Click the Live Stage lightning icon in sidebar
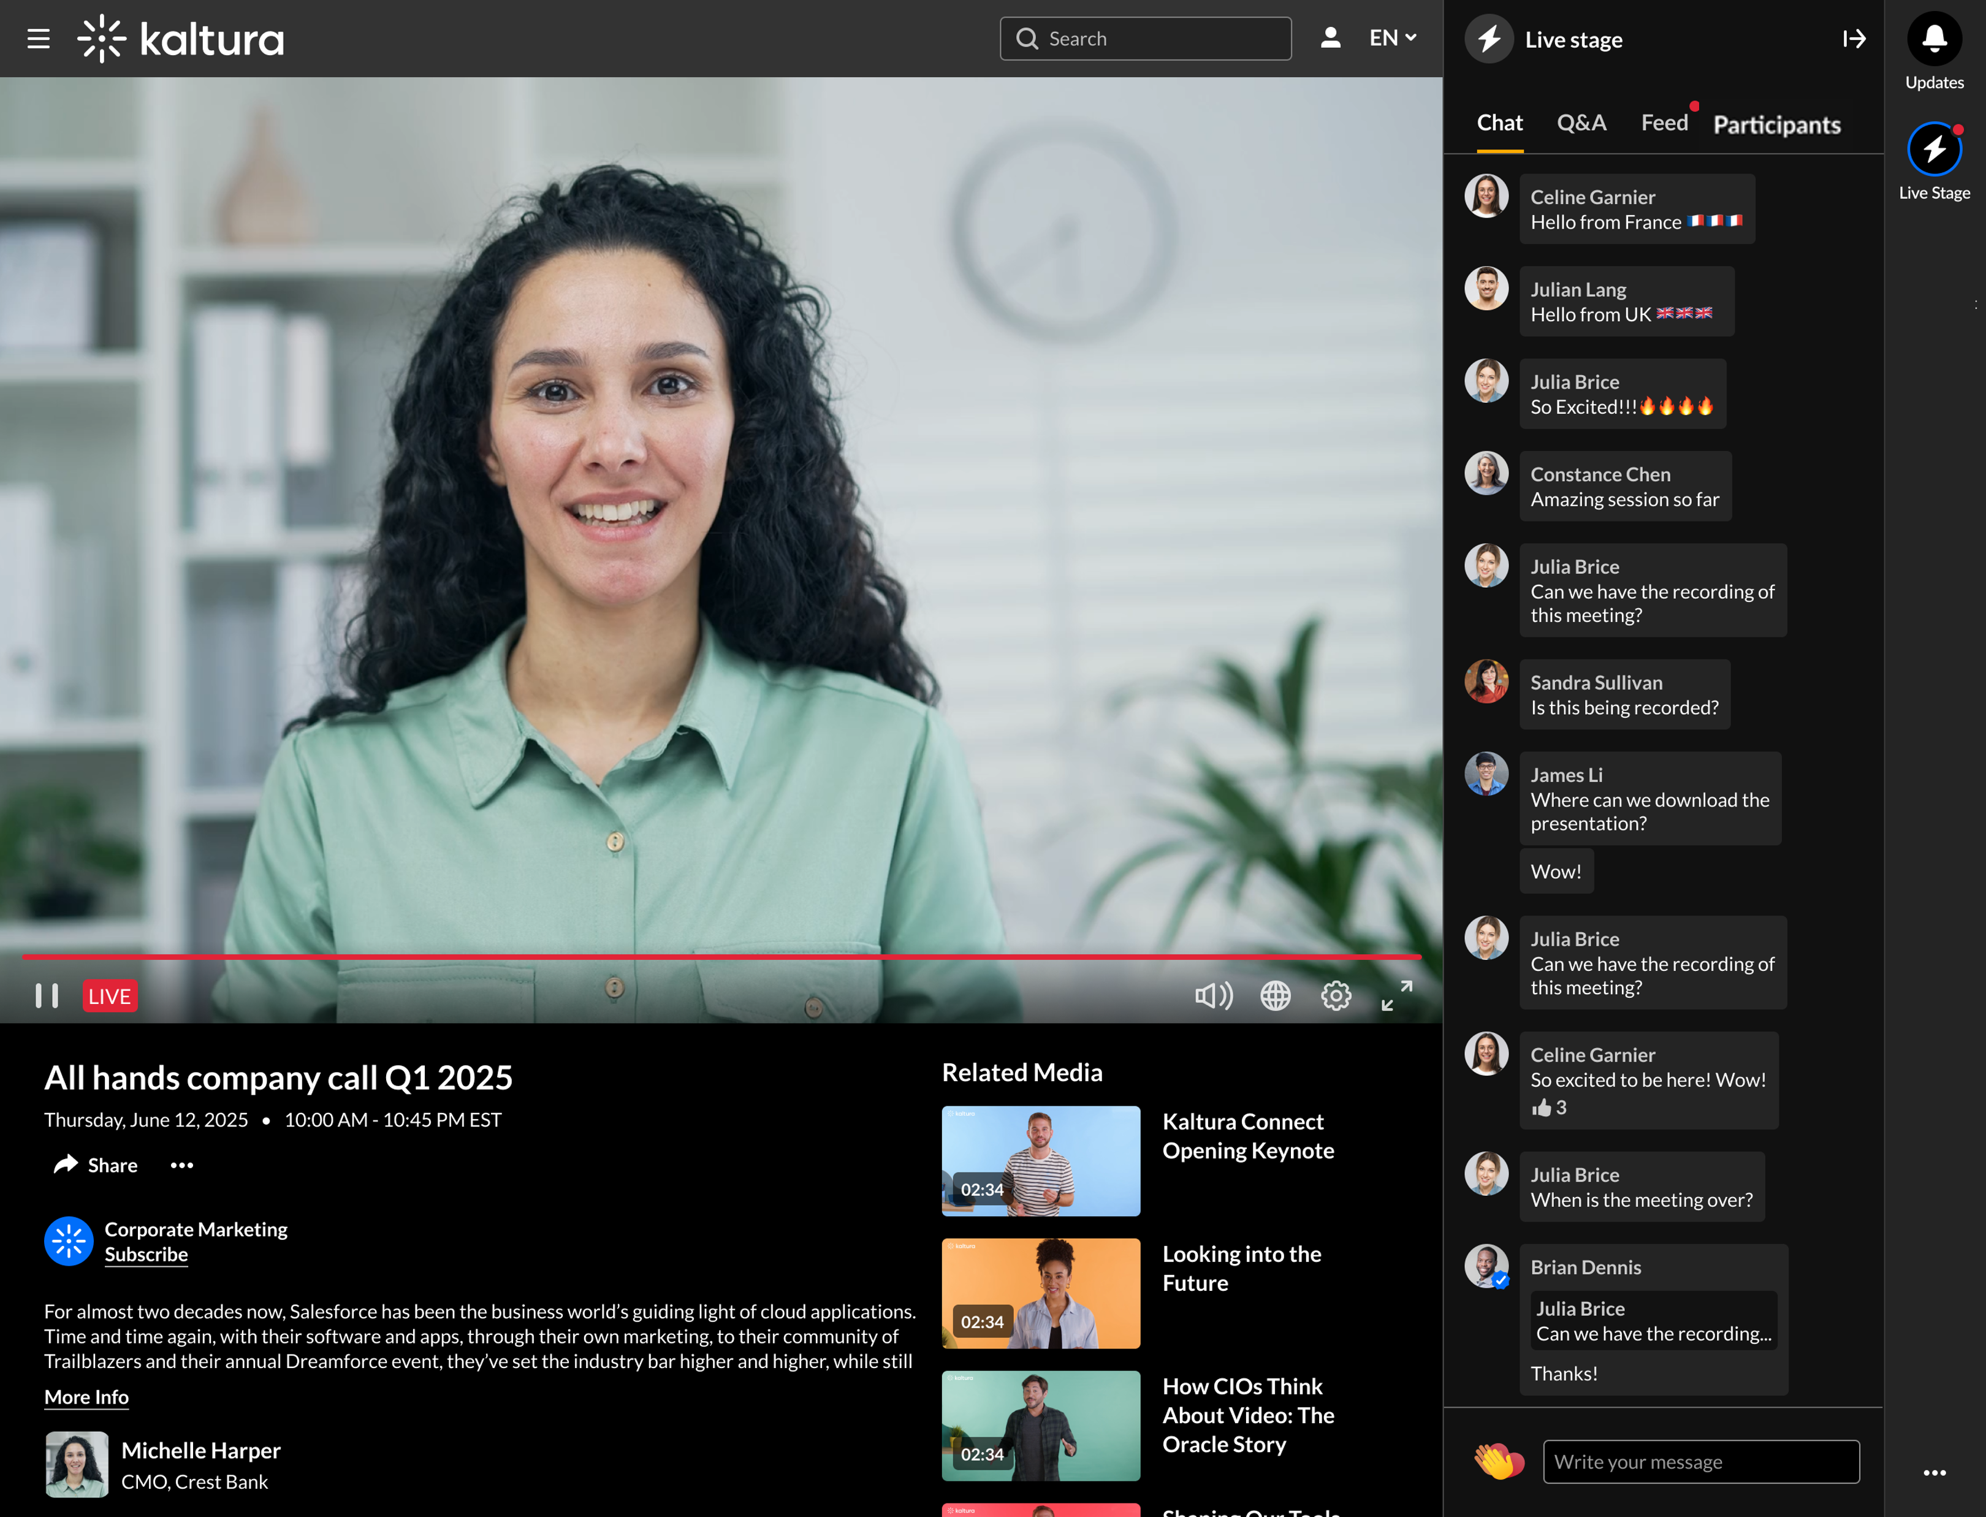1986x1517 pixels. point(1934,149)
